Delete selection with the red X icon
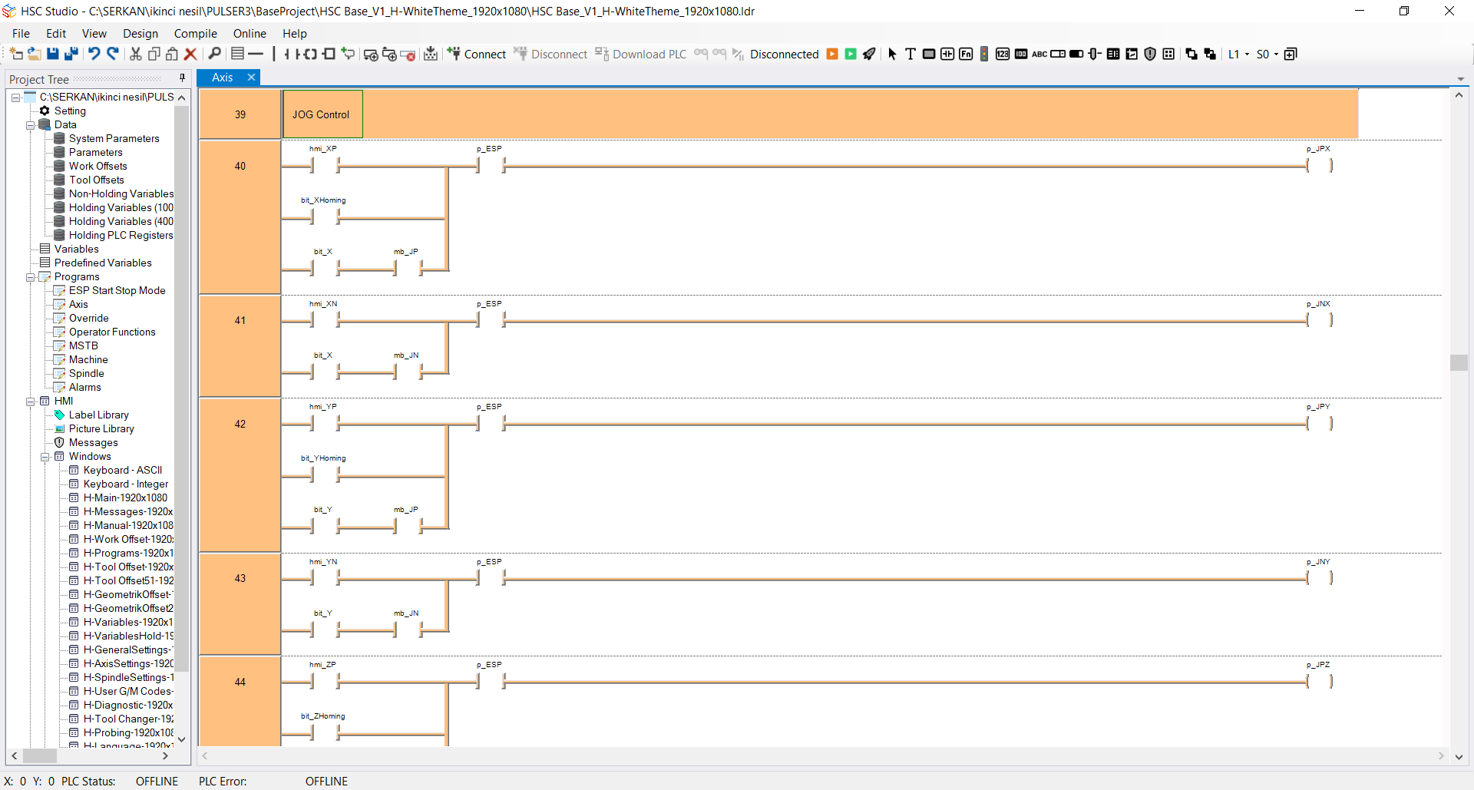The height and width of the screenshot is (790, 1474). [x=190, y=54]
